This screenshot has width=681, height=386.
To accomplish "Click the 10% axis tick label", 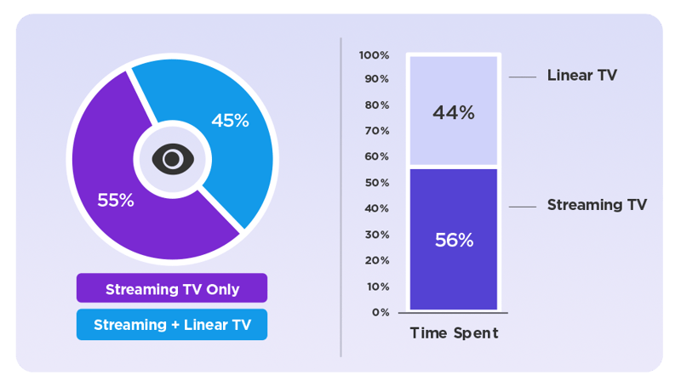I will [376, 287].
